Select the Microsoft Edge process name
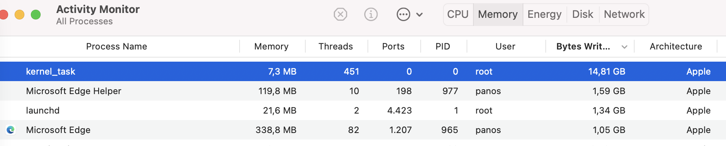This screenshot has height=146, width=726. (58, 130)
